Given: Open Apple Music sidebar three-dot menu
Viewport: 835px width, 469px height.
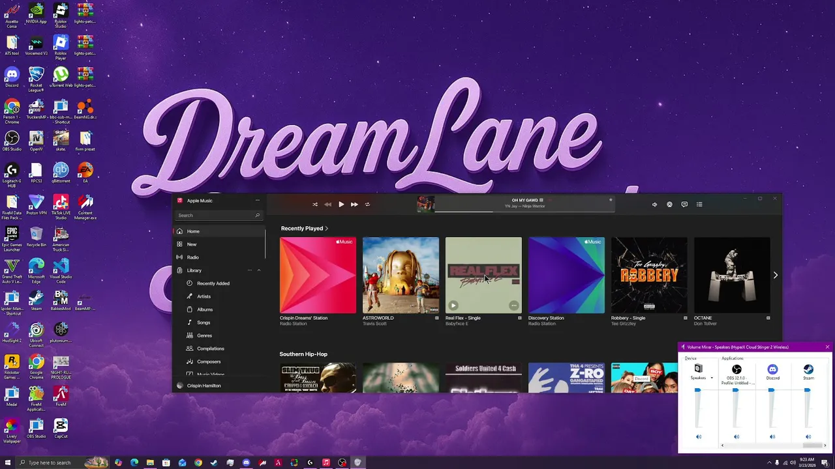Looking at the screenshot, I should tap(258, 201).
